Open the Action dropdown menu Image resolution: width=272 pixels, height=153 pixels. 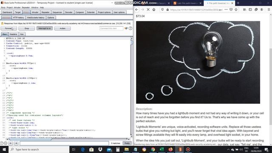click(x=62, y=28)
